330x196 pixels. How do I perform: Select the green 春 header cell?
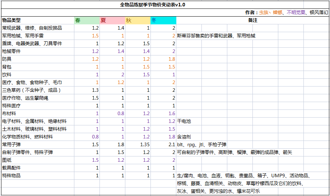[87, 20]
